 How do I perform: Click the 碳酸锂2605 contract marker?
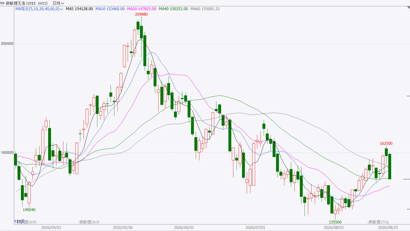point(26,222)
